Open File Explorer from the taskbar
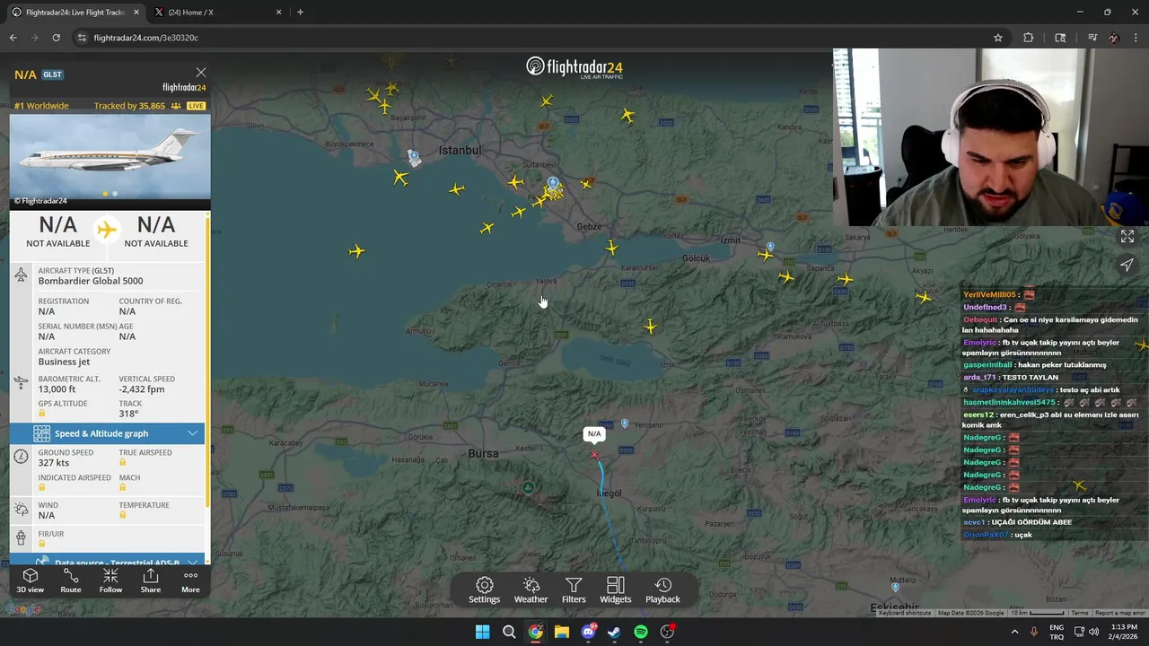Viewport: 1149px width, 646px height. pyautogui.click(x=562, y=632)
